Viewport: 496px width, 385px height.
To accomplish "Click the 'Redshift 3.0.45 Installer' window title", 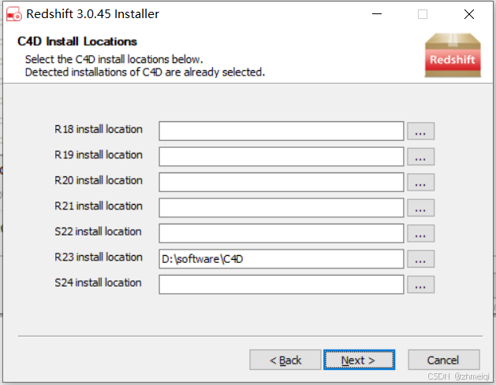I will 92,14.
